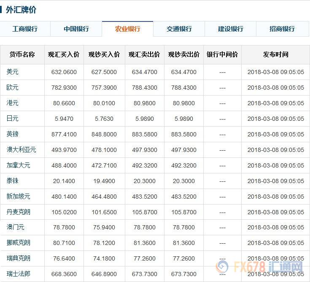This screenshot has height=282, width=310.
Task: Select 新加坡元 现汇买入价 value 480.1400
Action: [64, 197]
